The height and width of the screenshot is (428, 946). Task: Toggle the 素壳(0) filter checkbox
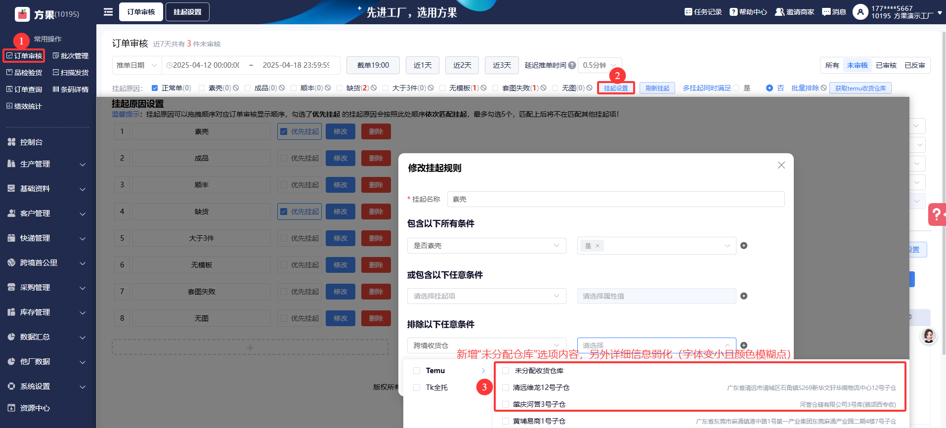[202, 88]
